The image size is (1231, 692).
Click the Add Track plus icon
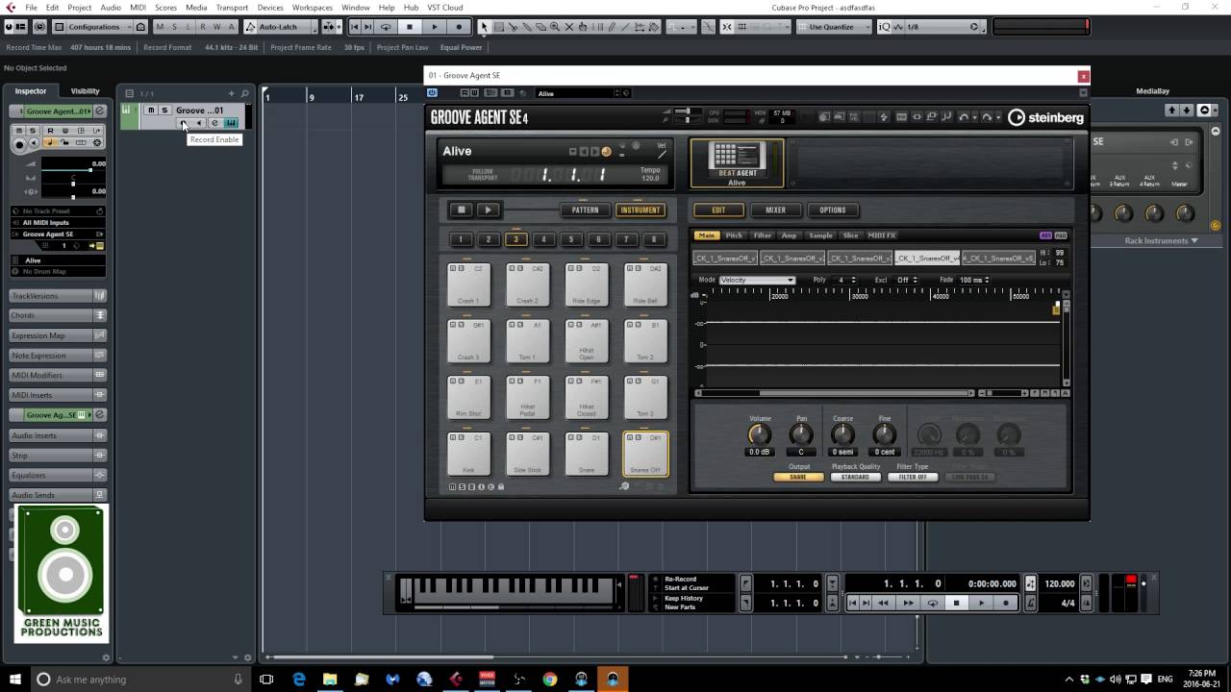pyautogui.click(x=231, y=93)
